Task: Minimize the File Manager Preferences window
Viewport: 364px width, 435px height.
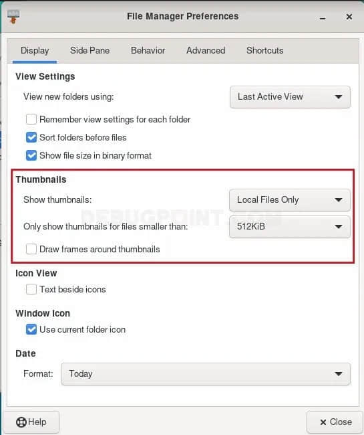Action: pyautogui.click(x=322, y=18)
